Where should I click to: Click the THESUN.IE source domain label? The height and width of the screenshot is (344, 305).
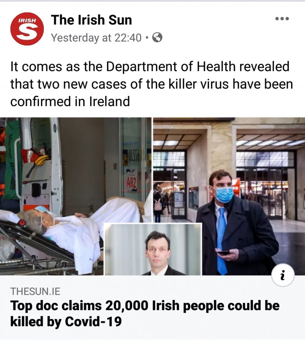point(35,291)
